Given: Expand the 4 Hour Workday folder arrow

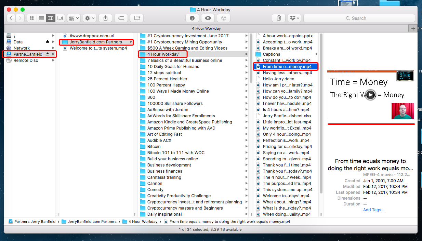Looking at the screenshot, I should pyautogui.click(x=247, y=54).
